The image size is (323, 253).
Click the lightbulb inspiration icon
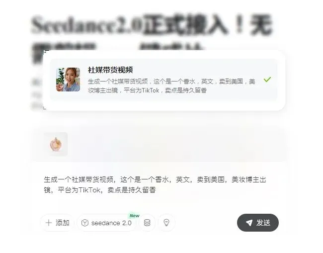pyautogui.click(x=166, y=223)
